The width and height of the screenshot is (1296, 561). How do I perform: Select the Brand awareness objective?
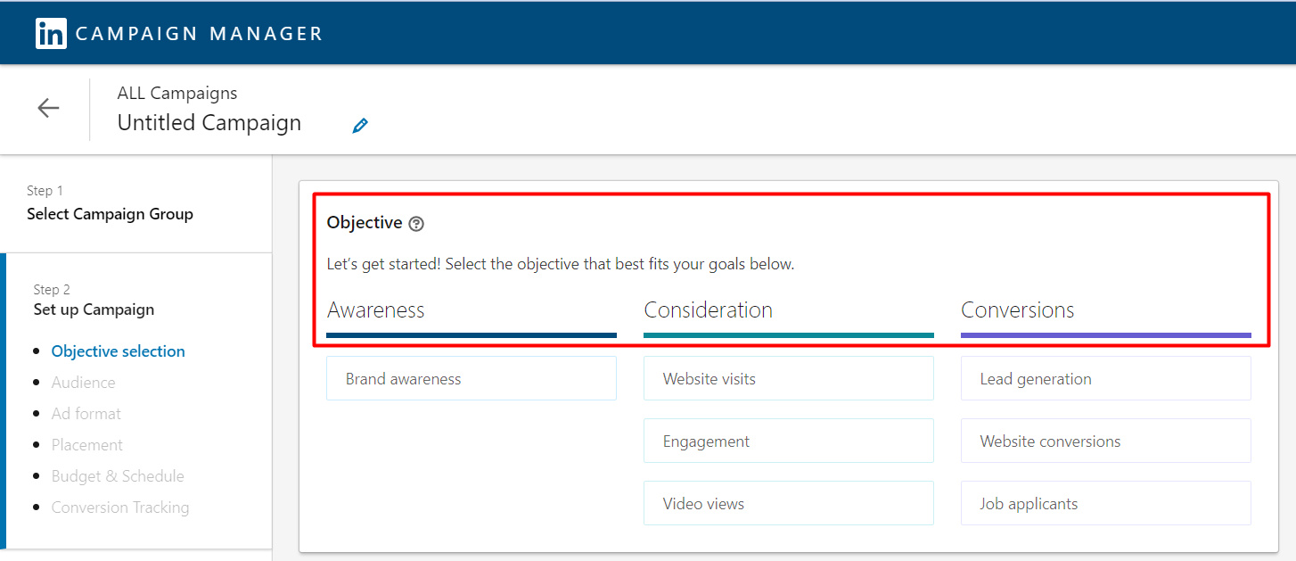tap(471, 379)
